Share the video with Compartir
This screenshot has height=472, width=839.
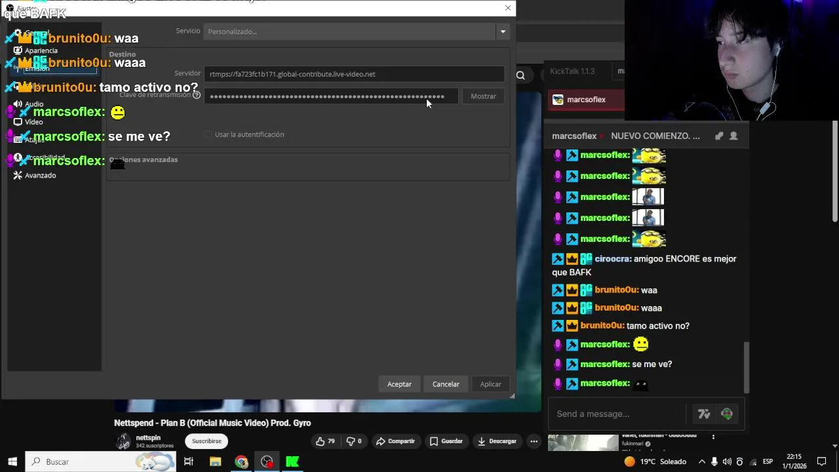pyautogui.click(x=395, y=441)
